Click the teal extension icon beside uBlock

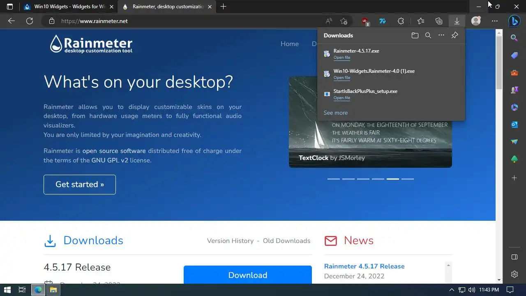coord(383,21)
